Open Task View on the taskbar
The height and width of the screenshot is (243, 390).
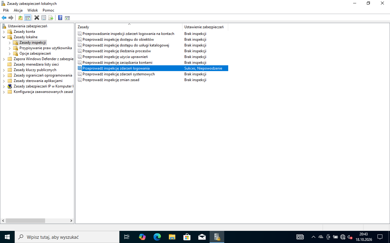click(127, 237)
